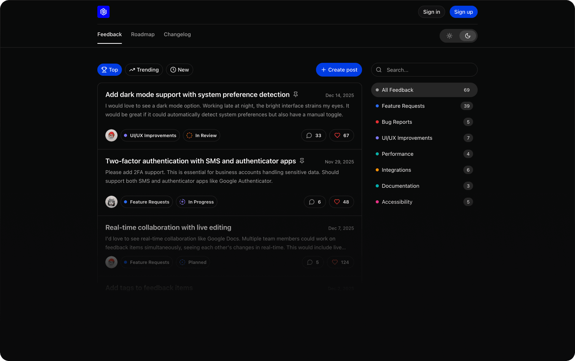Image resolution: width=575 pixels, height=361 pixels.
Task: Filter by Performance category
Action: click(x=424, y=154)
